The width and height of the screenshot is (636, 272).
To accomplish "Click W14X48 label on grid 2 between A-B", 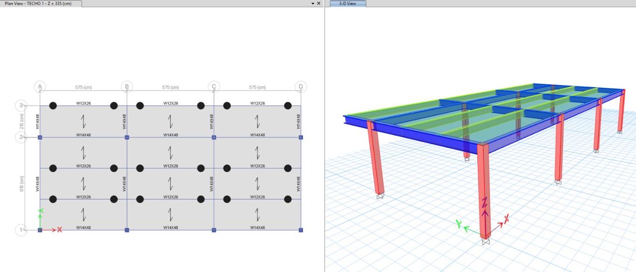I will pos(83,135).
